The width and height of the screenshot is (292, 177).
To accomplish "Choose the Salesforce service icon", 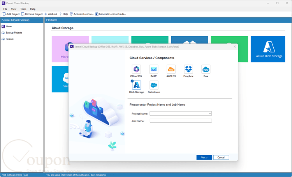I will click(x=154, y=85).
